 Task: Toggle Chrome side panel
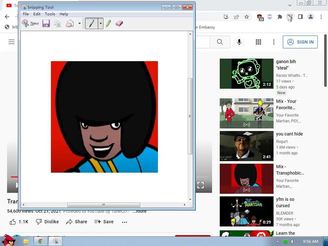pyautogui.click(x=300, y=17)
